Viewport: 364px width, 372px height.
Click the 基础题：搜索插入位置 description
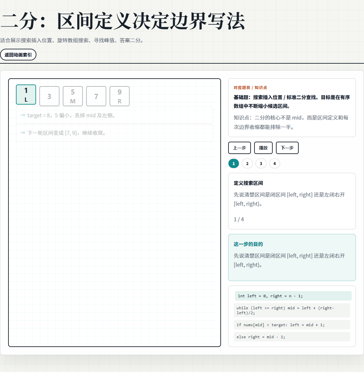292,102
